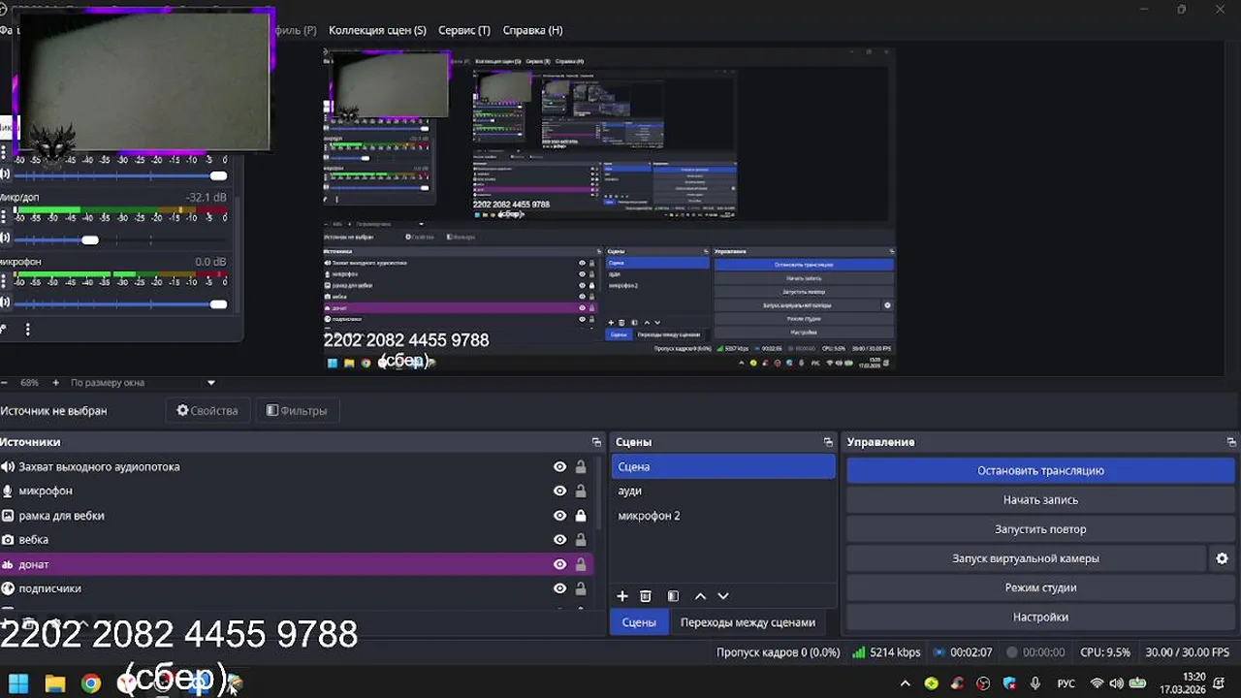Open the mixer's three-dots menu at the bottom

(27, 330)
